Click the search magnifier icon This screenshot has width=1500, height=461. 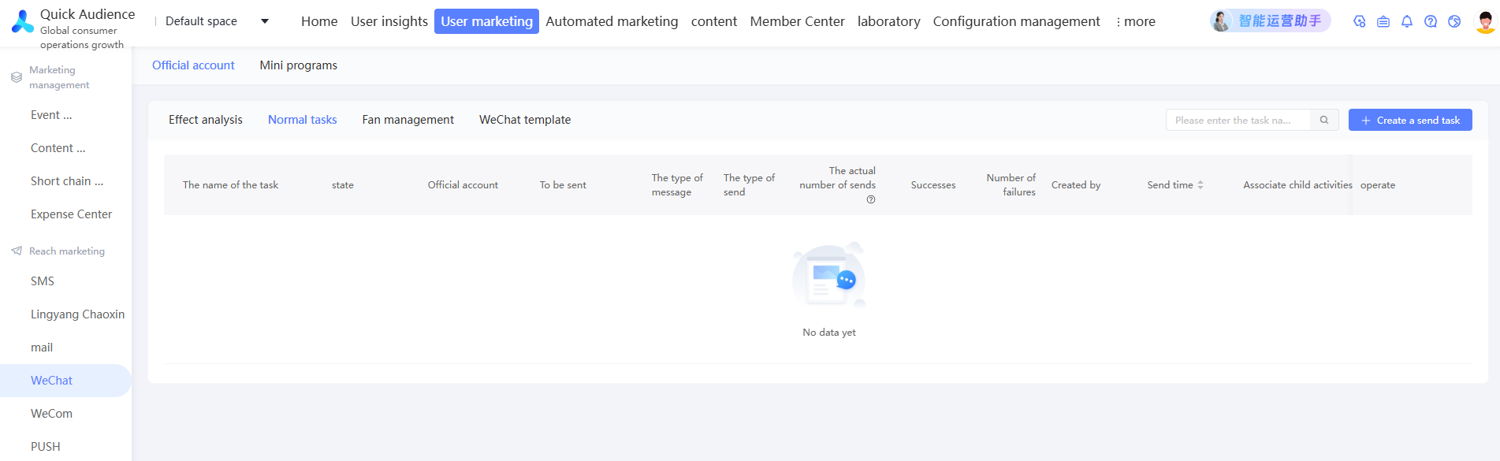pos(1324,120)
